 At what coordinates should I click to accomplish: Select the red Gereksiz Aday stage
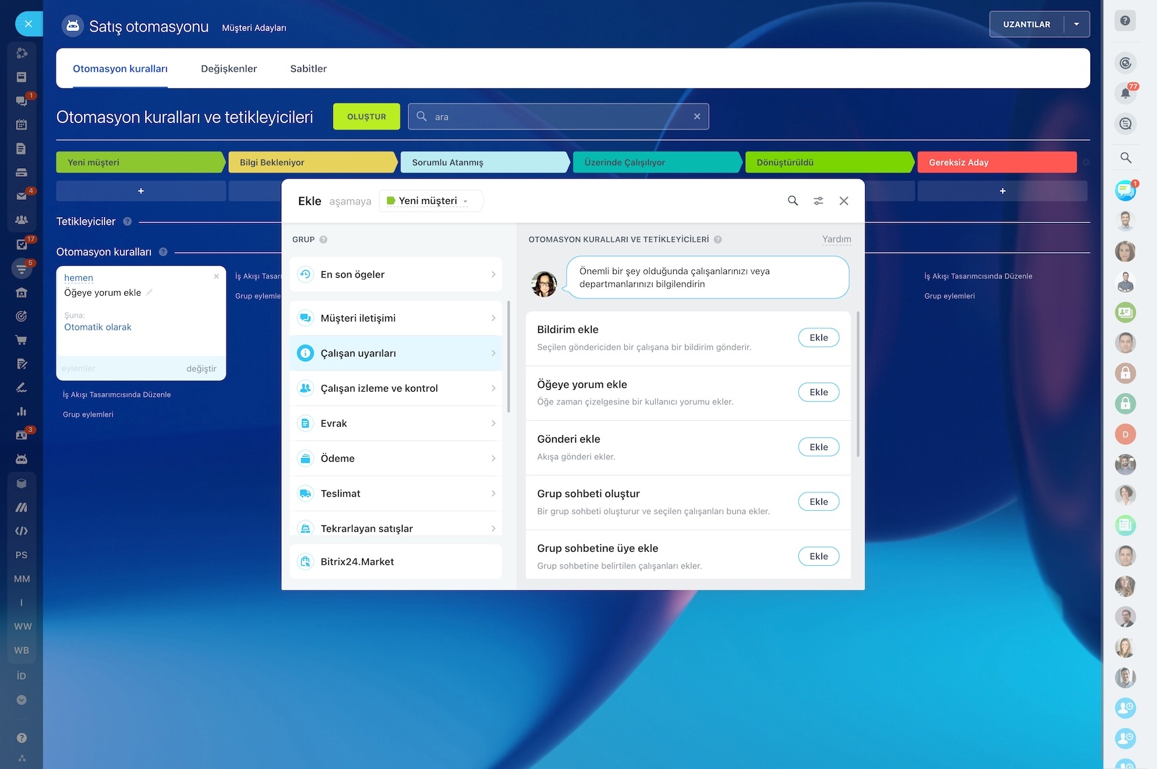pos(996,162)
